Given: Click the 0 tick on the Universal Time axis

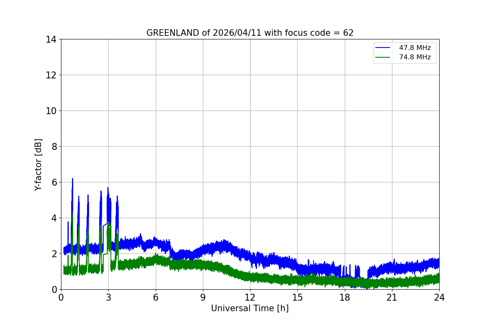Looking at the screenshot, I should 61,297.
